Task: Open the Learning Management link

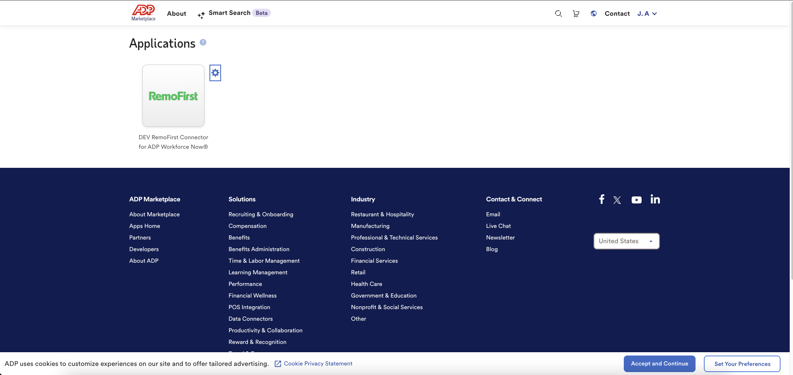Action: (258, 272)
